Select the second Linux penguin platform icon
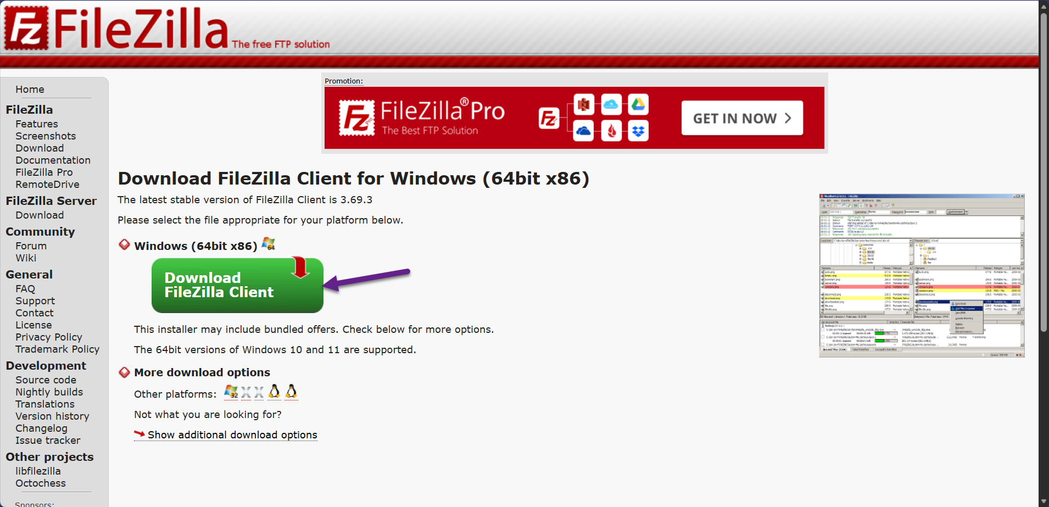The width and height of the screenshot is (1049, 507). click(291, 391)
